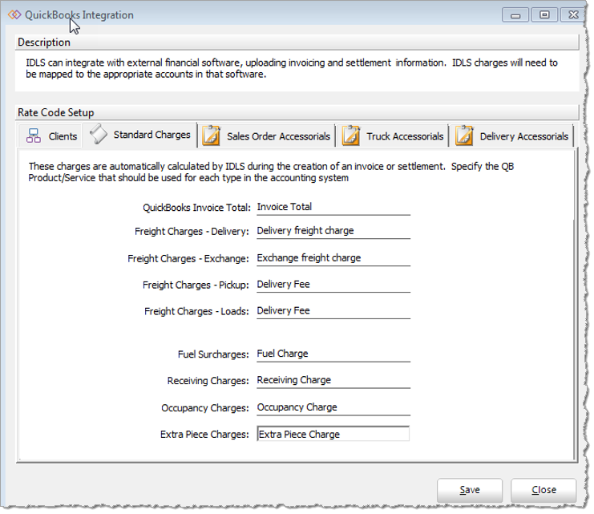Maximize the QuickBooks Integration window
Image resolution: width=594 pixels, height=514 pixels.
[544, 14]
